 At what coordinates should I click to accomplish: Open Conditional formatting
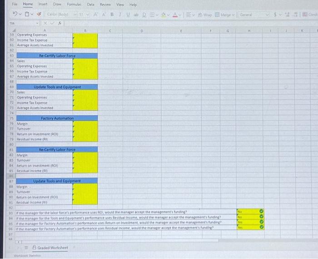click(310, 15)
